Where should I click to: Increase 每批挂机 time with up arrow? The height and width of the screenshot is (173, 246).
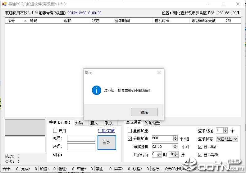tap(175, 145)
